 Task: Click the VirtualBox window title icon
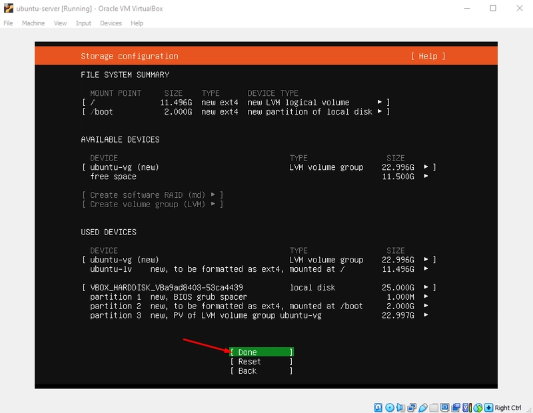[x=9, y=8]
